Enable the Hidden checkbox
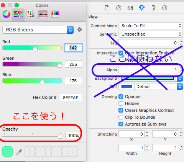Viewport: 184px width, 162px height. point(121,103)
